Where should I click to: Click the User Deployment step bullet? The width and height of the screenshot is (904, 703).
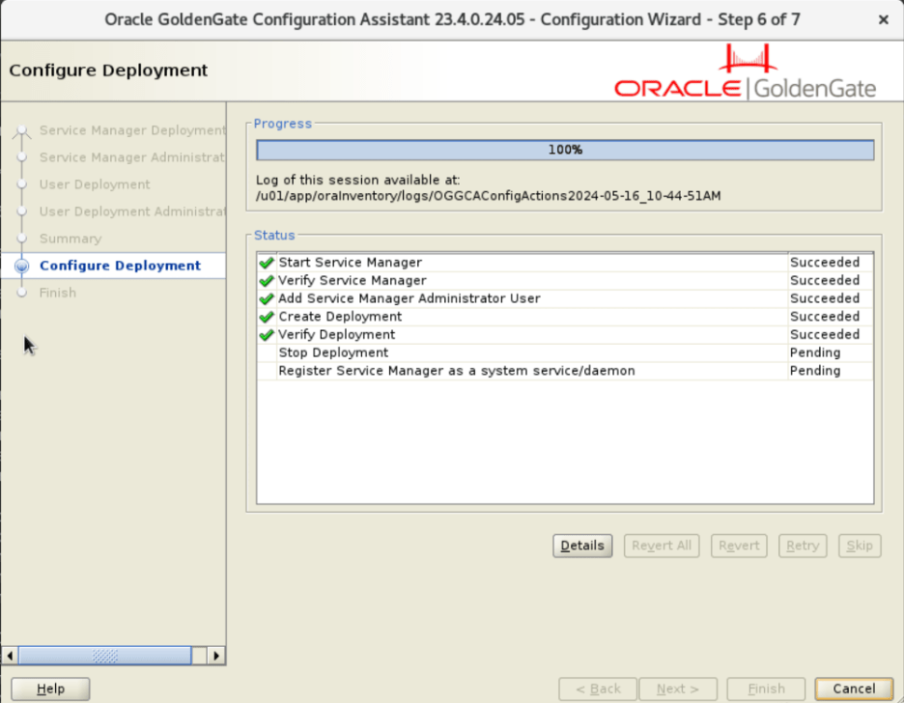22,184
